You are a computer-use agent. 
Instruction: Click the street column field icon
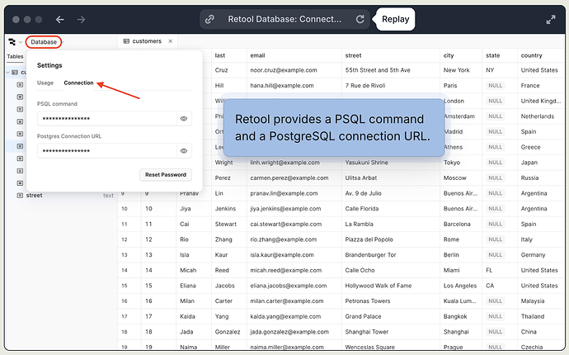point(20,196)
